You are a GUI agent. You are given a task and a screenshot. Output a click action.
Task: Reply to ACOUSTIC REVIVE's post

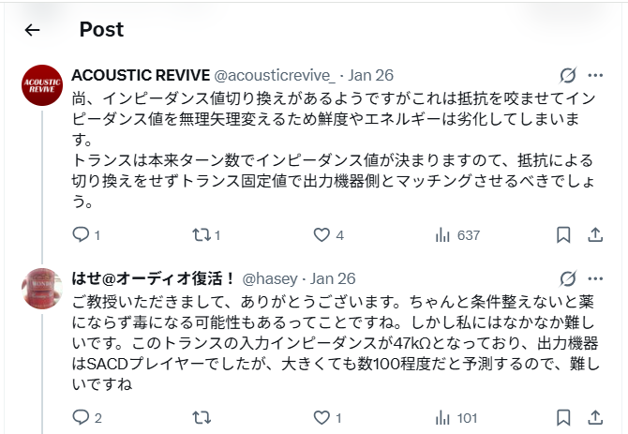coord(81,234)
